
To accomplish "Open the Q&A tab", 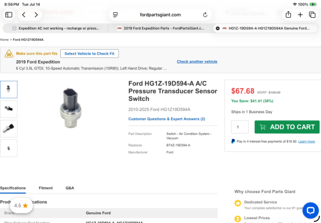I will coord(70,188).
